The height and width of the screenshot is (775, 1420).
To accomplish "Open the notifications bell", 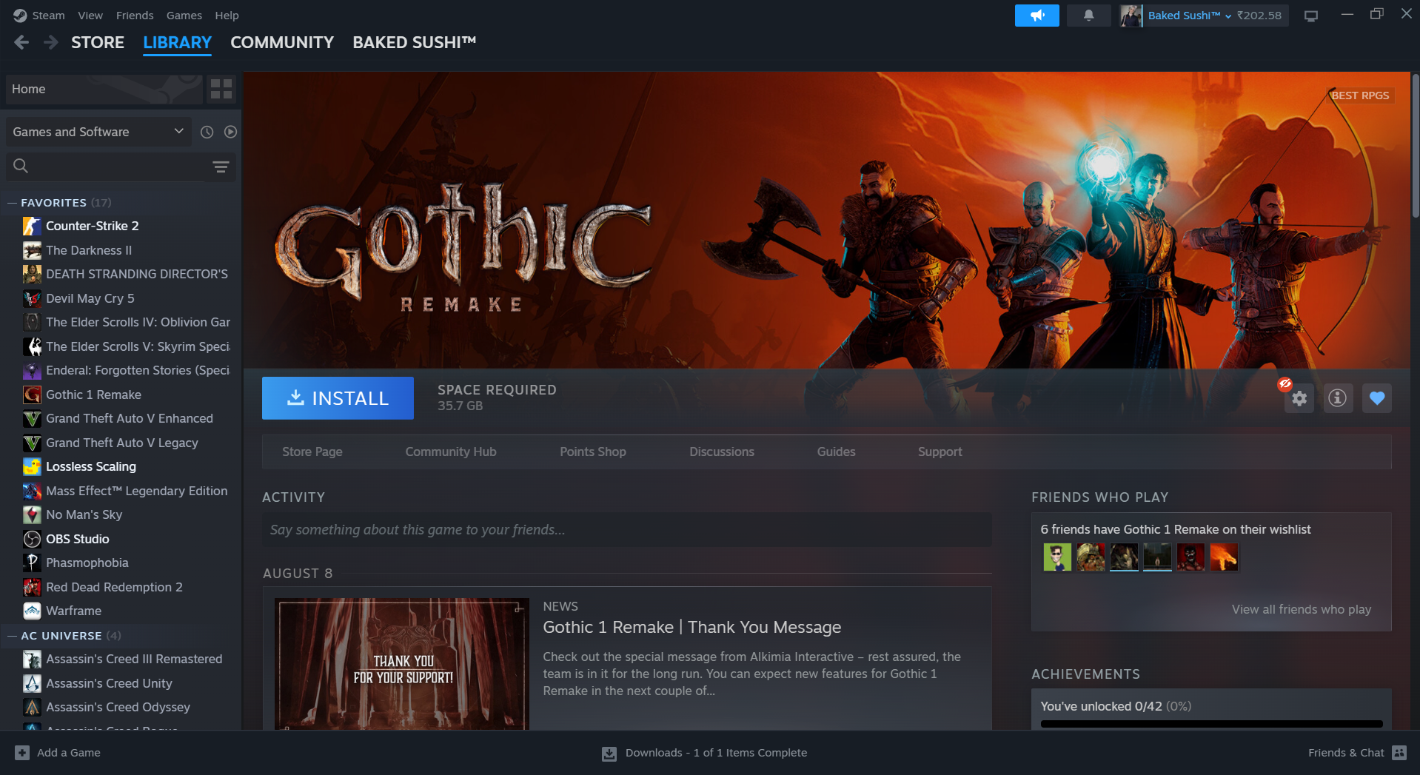I will coord(1088,16).
